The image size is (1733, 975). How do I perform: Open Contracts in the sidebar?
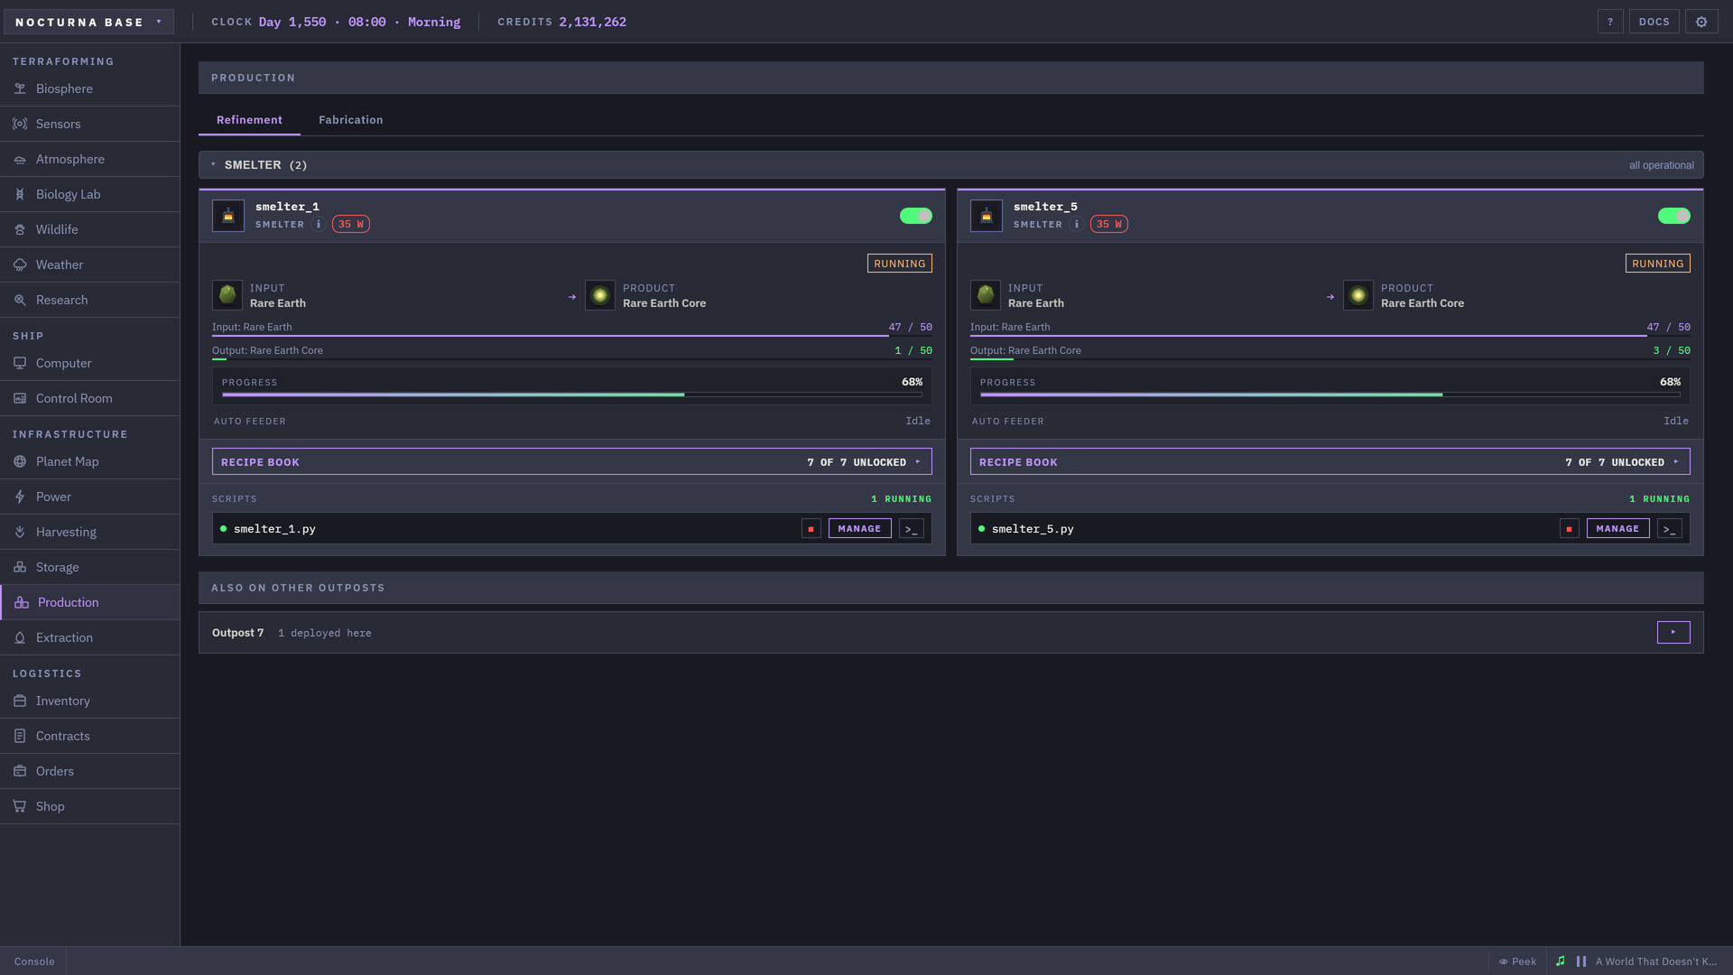(89, 736)
